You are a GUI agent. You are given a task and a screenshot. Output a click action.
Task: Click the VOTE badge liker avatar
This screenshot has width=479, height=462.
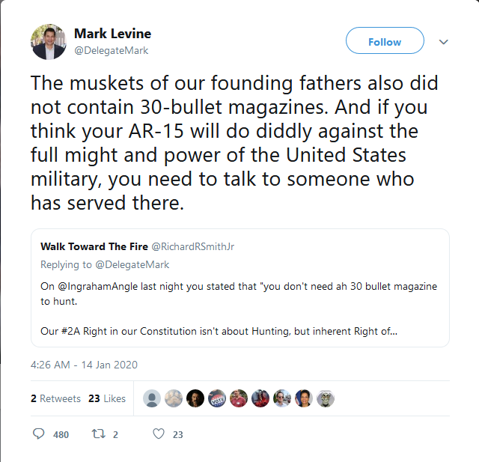click(x=217, y=398)
